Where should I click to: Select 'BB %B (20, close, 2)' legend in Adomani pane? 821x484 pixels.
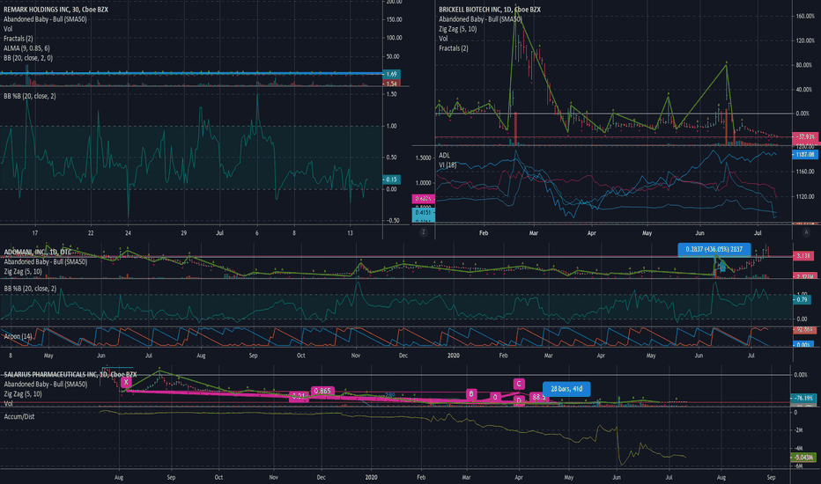(30, 289)
